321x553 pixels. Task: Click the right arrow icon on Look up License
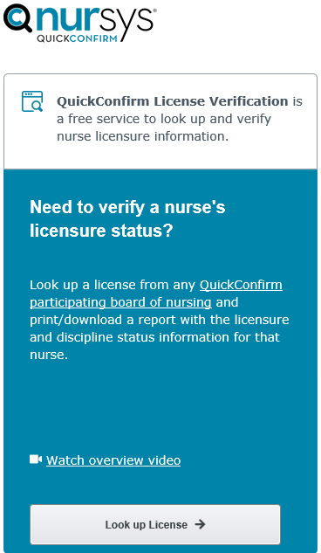200,524
